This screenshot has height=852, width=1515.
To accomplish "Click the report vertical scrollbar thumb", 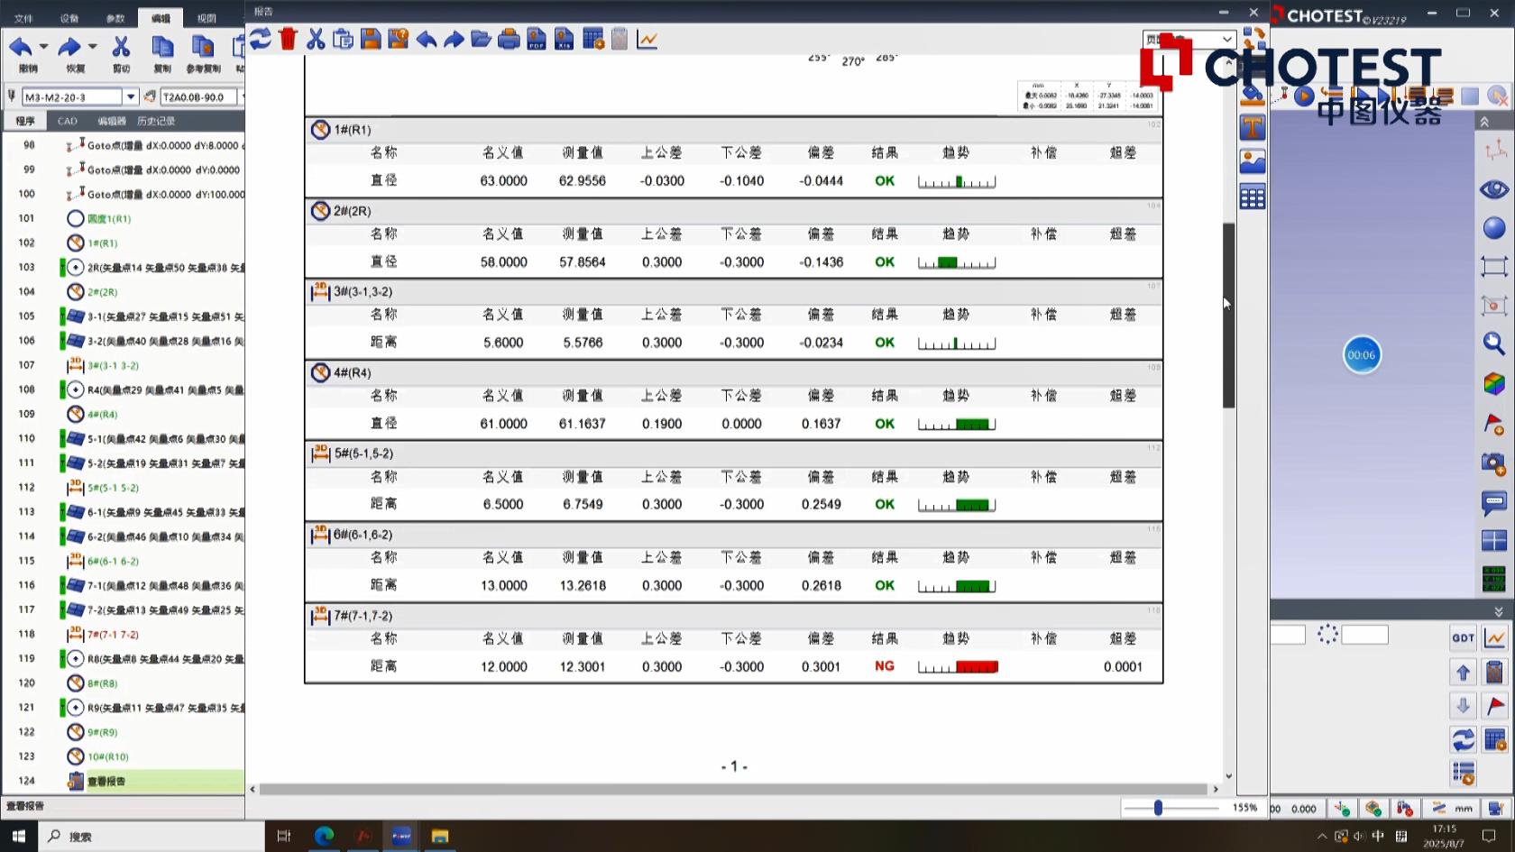I will tap(1228, 315).
